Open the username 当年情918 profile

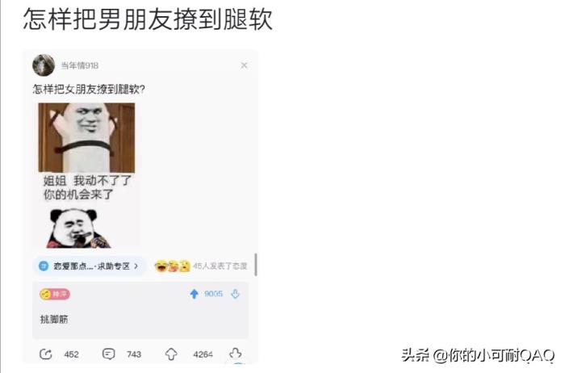pos(80,65)
